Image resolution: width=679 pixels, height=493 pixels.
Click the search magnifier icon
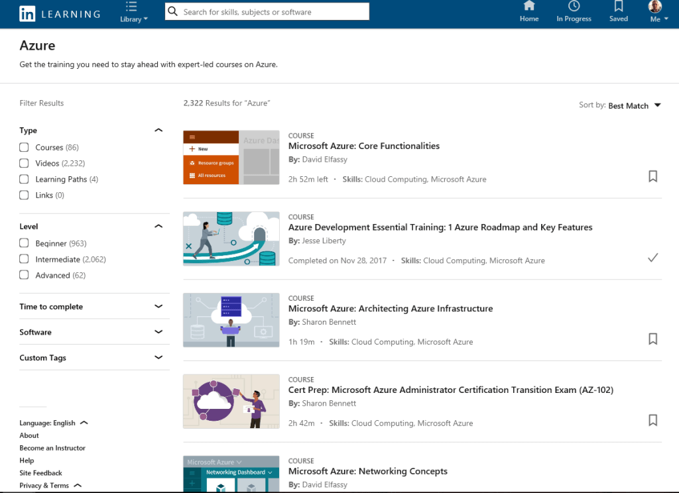tap(173, 11)
